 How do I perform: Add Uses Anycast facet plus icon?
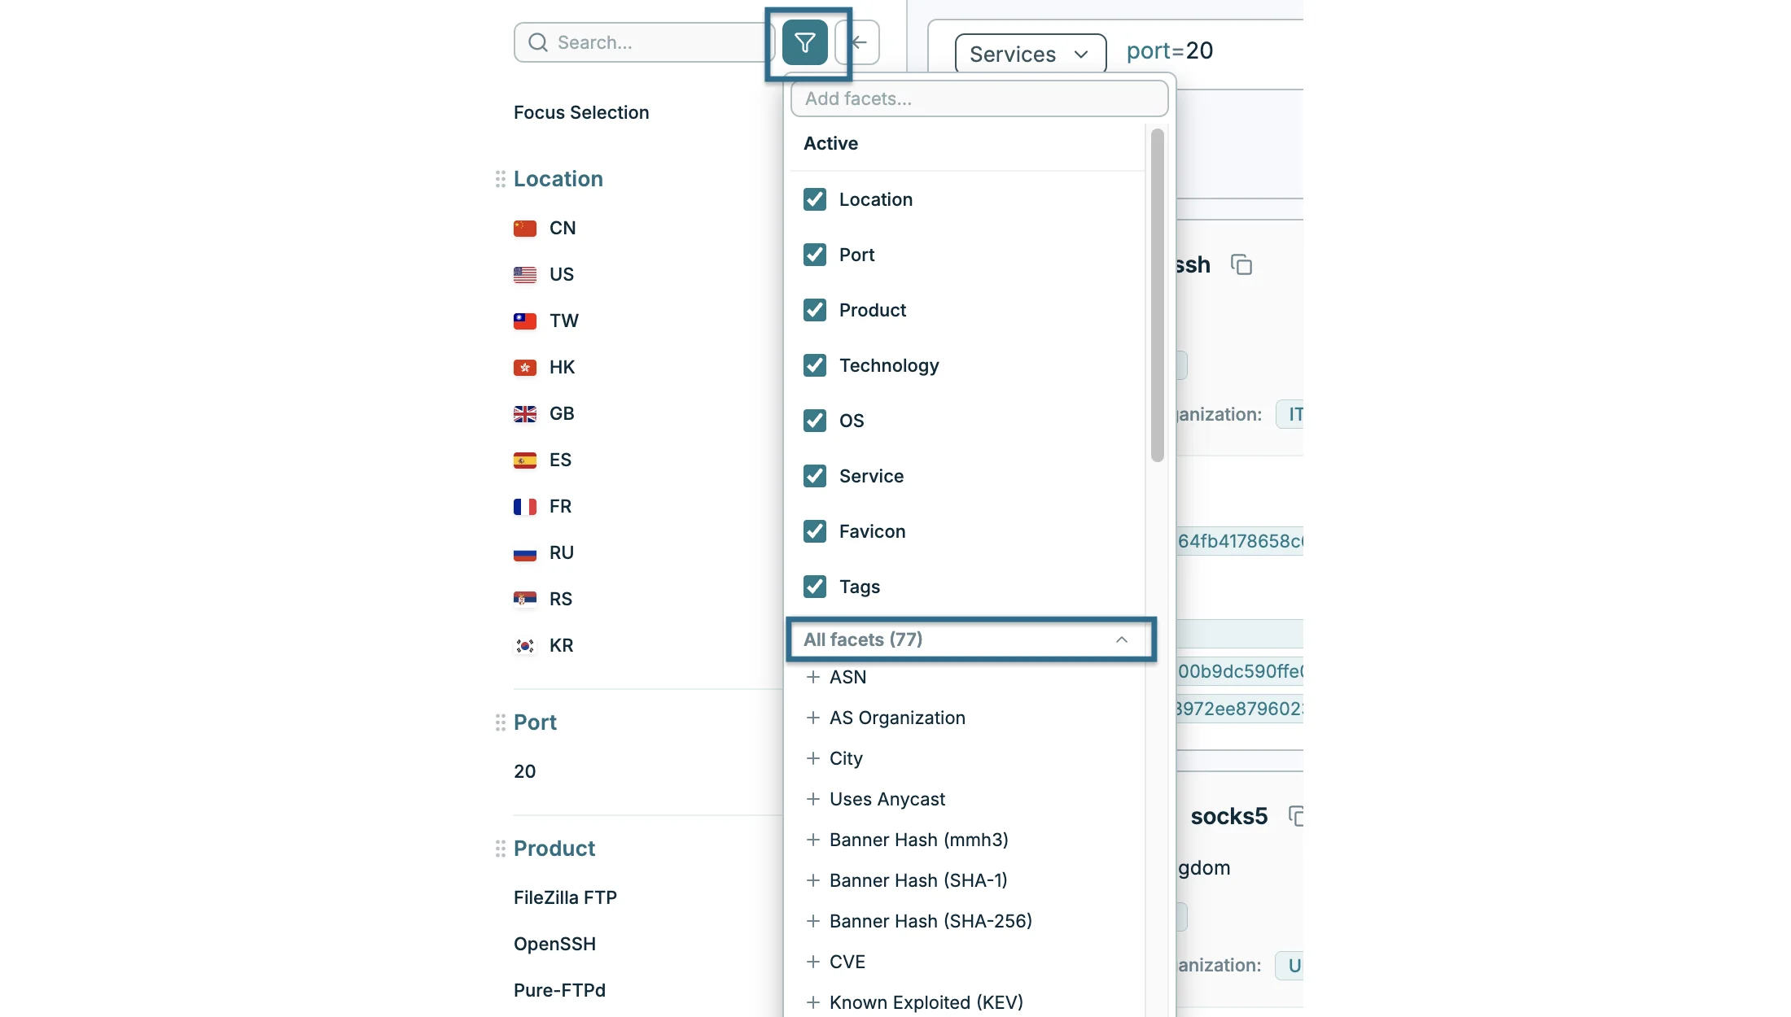coord(812,799)
